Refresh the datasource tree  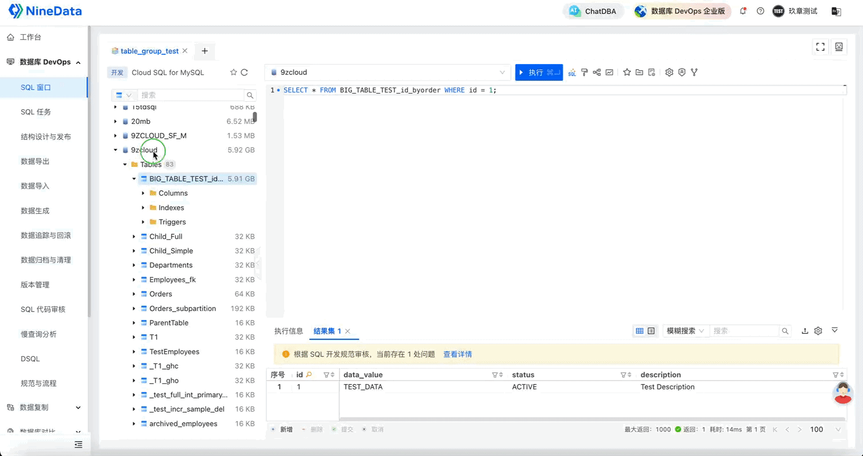[244, 73]
